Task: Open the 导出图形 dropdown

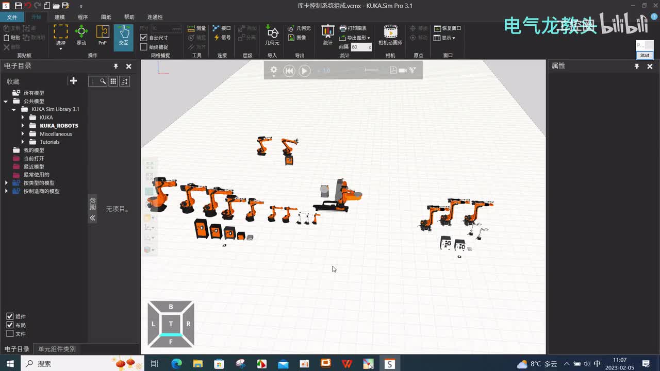Action: tap(355, 38)
